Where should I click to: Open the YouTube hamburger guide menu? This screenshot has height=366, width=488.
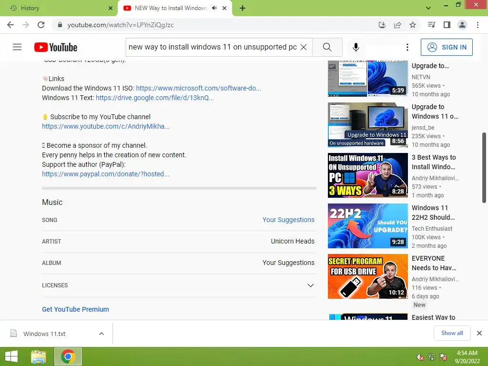17,47
